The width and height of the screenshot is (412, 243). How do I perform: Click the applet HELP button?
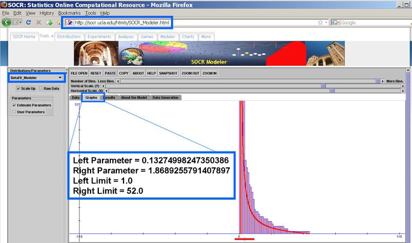[151, 73]
